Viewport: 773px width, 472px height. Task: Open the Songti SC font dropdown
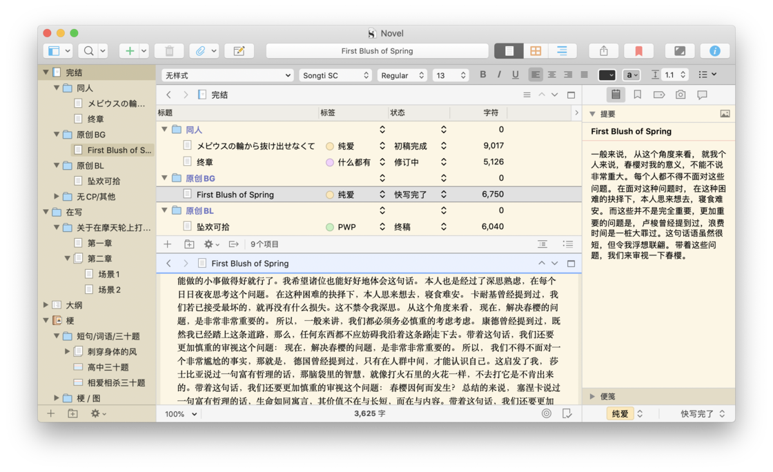tap(335, 75)
